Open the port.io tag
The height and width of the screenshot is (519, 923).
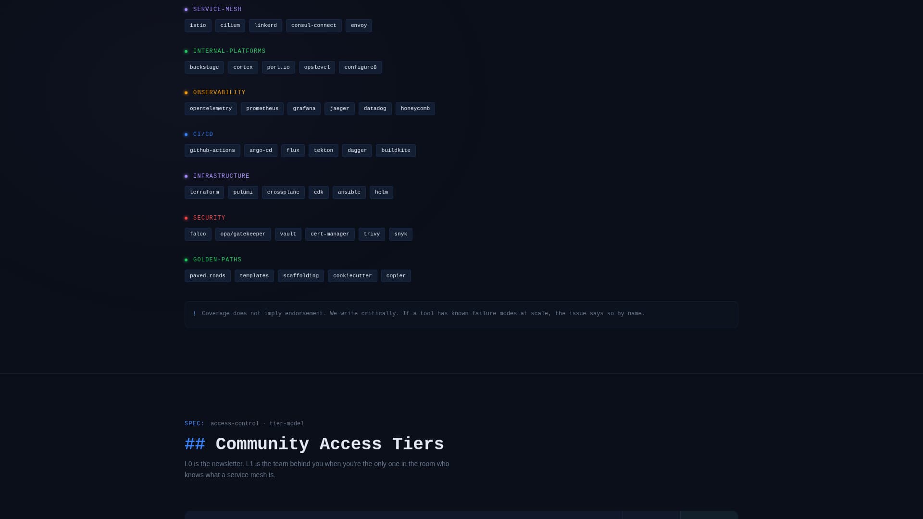point(278,67)
